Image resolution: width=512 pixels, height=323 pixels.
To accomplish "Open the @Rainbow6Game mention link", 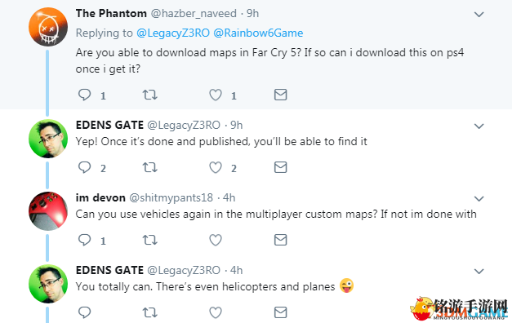I will pos(258,33).
